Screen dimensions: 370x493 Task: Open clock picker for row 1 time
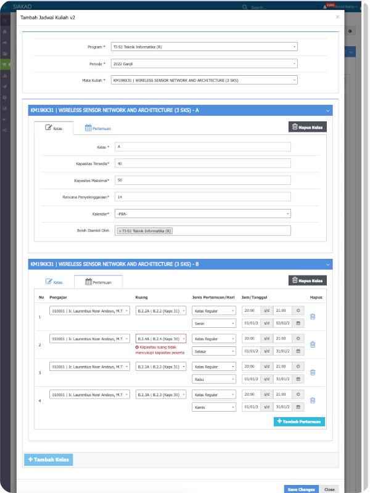pos(298,311)
